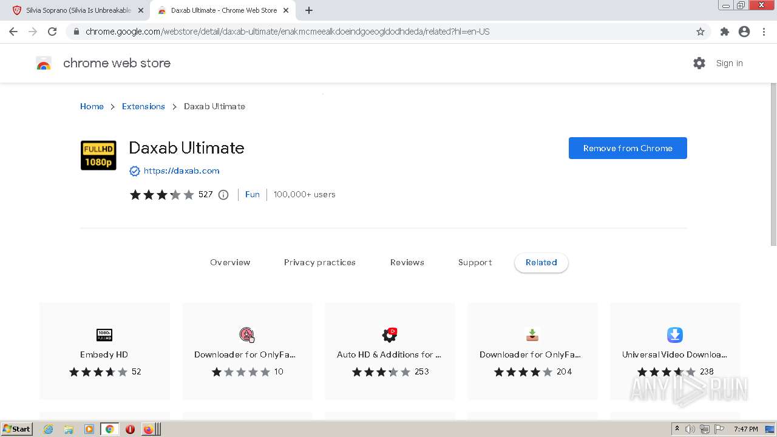777x437 pixels.
Task: Click the 100,000+ users text
Action: (305, 194)
